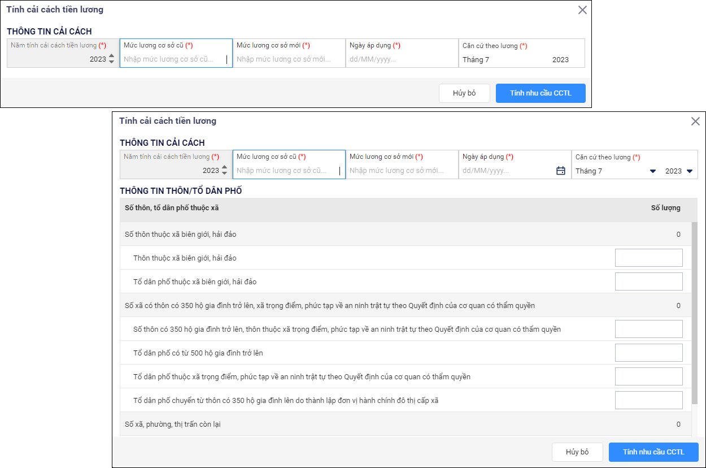
Task: Click Số lượng column header
Action: tap(665, 208)
